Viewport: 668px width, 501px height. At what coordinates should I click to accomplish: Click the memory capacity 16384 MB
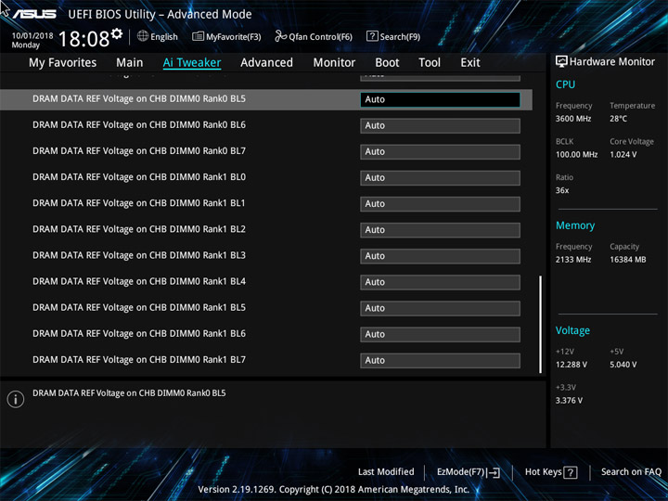click(x=627, y=260)
